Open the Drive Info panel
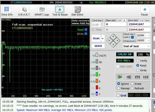The width and height of the screenshot is (155, 112). 7,11
